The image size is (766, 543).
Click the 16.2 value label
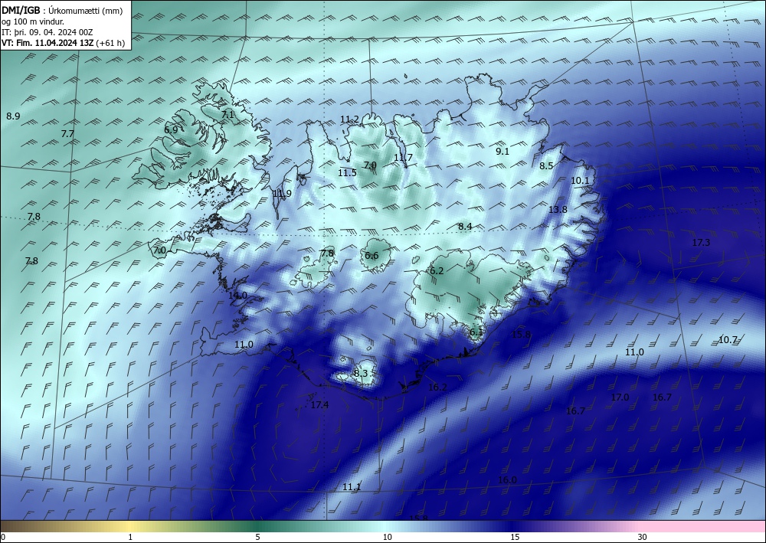point(437,388)
